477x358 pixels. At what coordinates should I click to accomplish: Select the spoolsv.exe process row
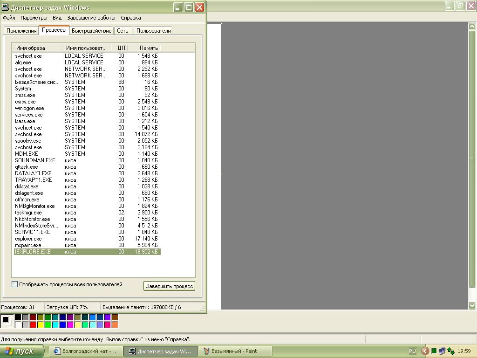click(87, 141)
